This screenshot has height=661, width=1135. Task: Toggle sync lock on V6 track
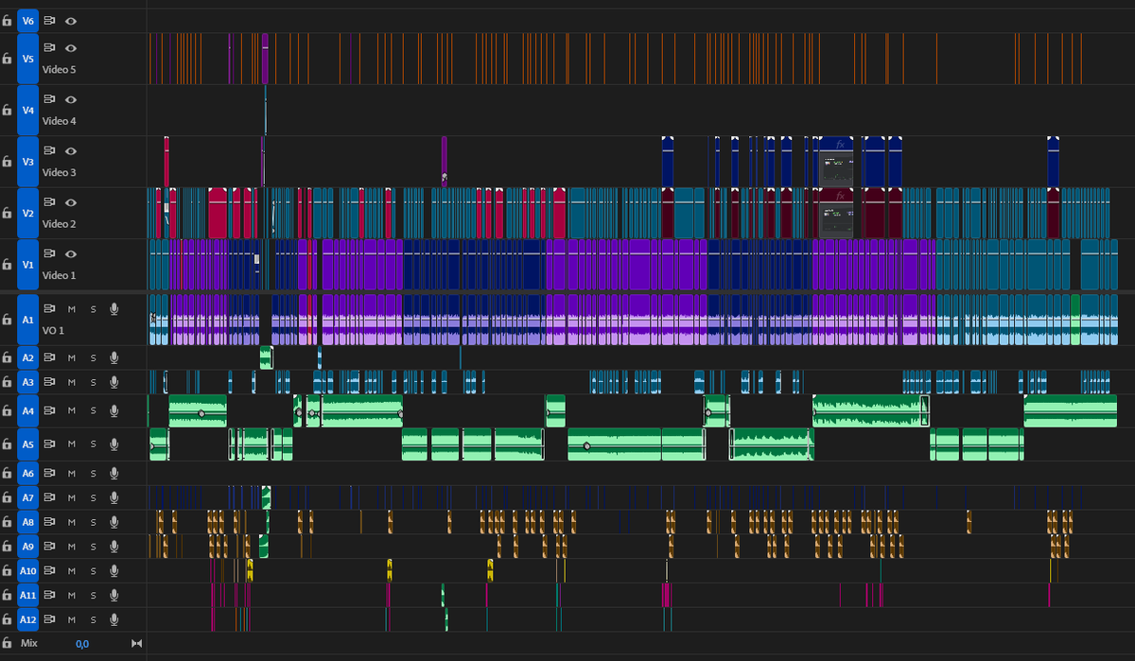(50, 20)
